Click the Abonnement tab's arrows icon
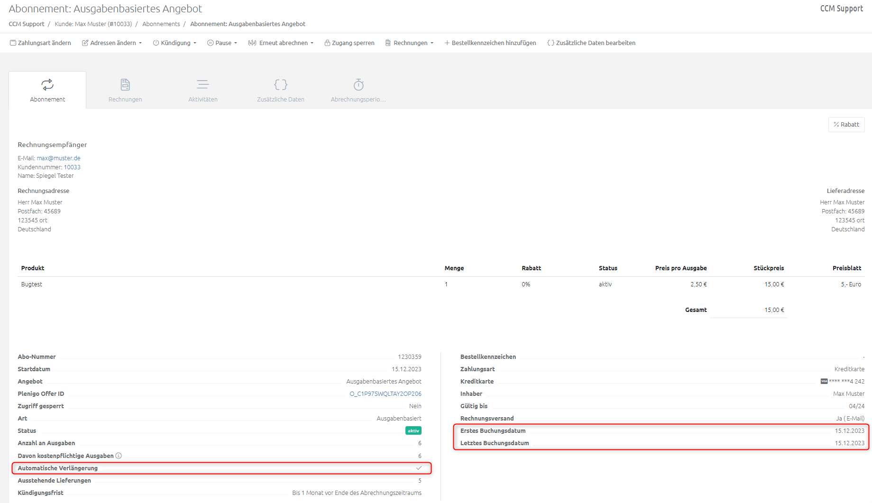This screenshot has width=872, height=503. point(47,84)
